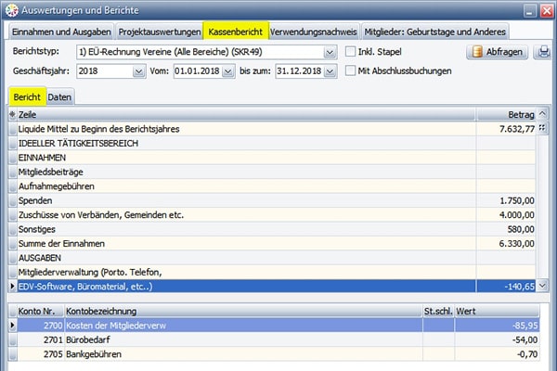Switch to the Daten sub-tab
This screenshot has height=371, width=557.
[60, 96]
